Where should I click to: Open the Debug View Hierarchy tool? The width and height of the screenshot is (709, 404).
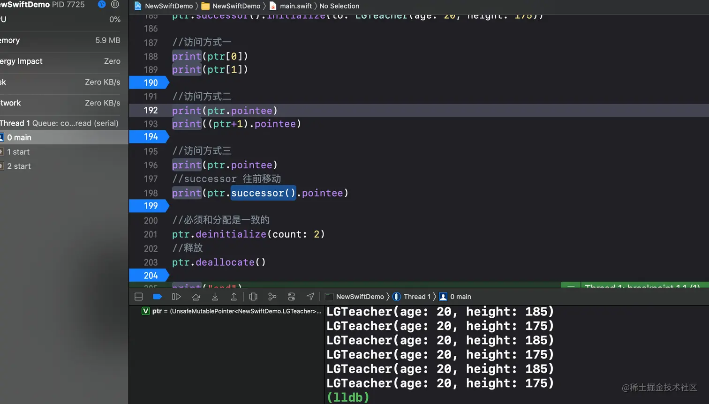tap(253, 297)
